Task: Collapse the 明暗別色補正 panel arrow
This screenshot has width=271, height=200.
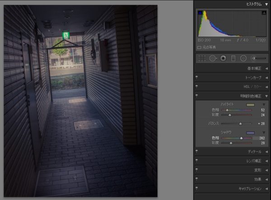Action: (266, 96)
